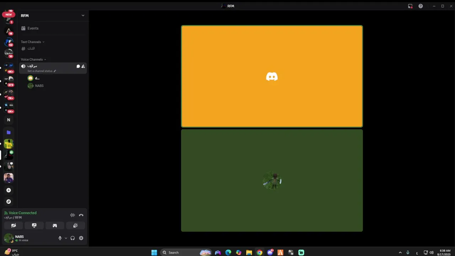This screenshot has width=455, height=256.
Task: Collapse the Text Channels category
Action: tap(32, 42)
